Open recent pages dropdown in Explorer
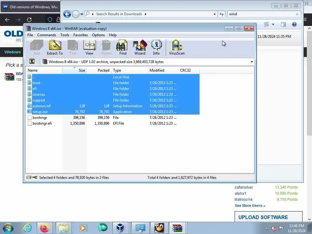Image resolution: width=312 pixels, height=234 pixels. pos(82,14)
